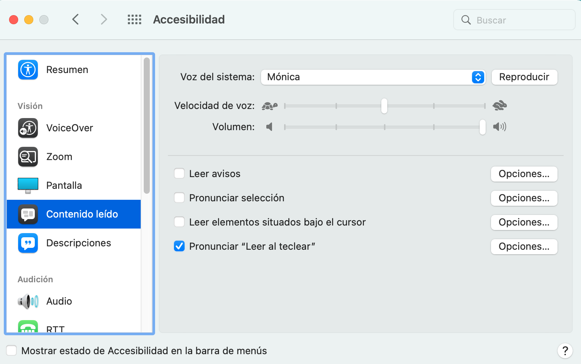Select the Descripciones speech bubble icon
This screenshot has height=364, width=581.
pyautogui.click(x=28, y=243)
